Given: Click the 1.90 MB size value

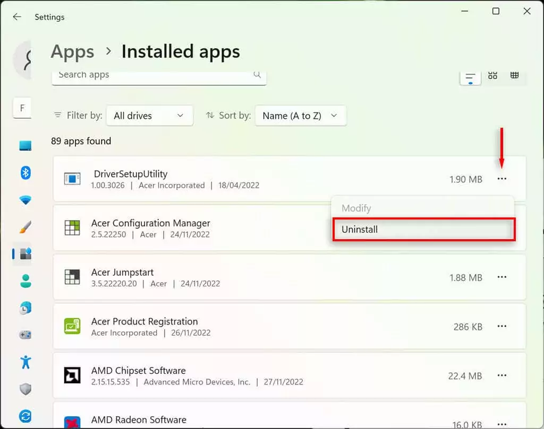Looking at the screenshot, I should 465,179.
